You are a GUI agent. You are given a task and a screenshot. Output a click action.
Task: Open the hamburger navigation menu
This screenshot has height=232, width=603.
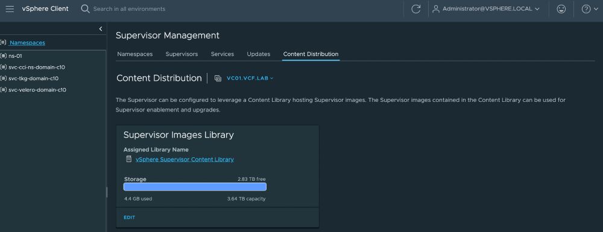[x=10, y=9]
